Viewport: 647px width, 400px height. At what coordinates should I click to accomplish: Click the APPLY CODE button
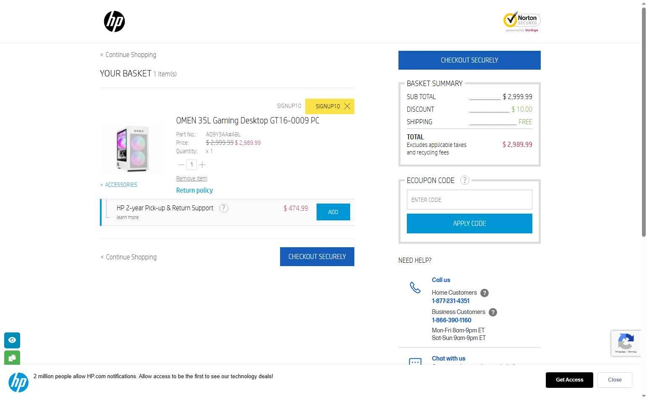tap(469, 223)
